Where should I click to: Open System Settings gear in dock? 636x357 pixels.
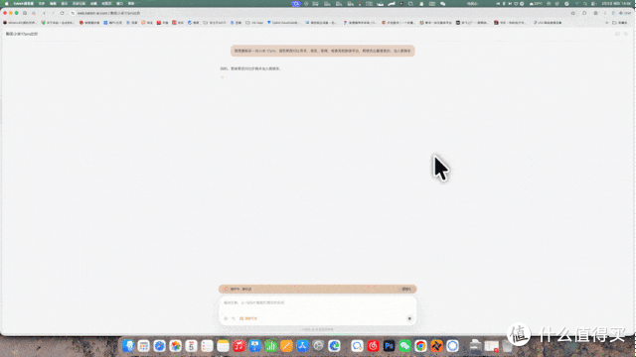pyautogui.click(x=318, y=346)
